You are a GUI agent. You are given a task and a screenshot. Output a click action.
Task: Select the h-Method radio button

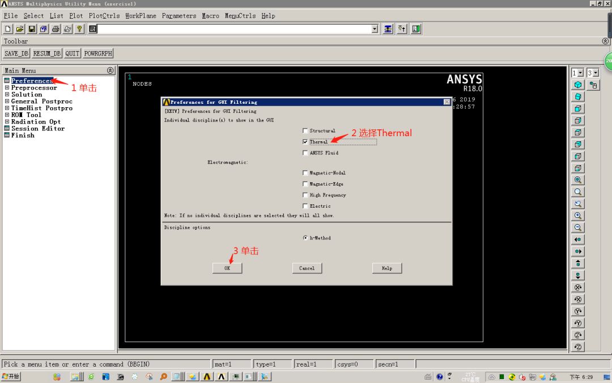coord(305,238)
